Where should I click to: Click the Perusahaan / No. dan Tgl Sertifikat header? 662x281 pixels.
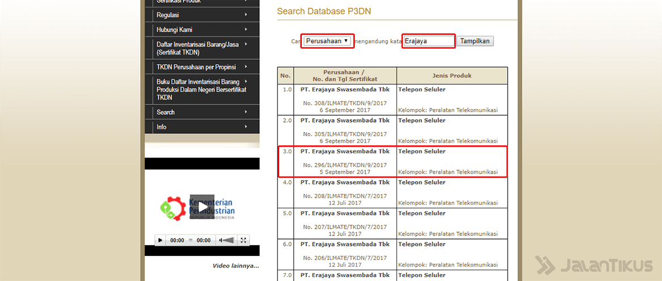click(x=345, y=76)
